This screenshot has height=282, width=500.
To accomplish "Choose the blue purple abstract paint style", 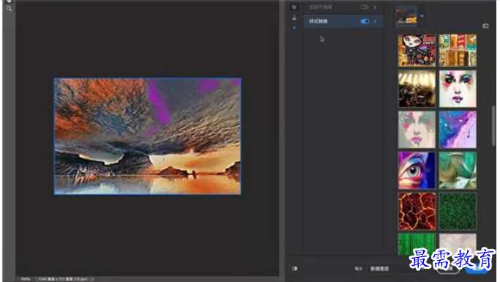I will tap(458, 130).
